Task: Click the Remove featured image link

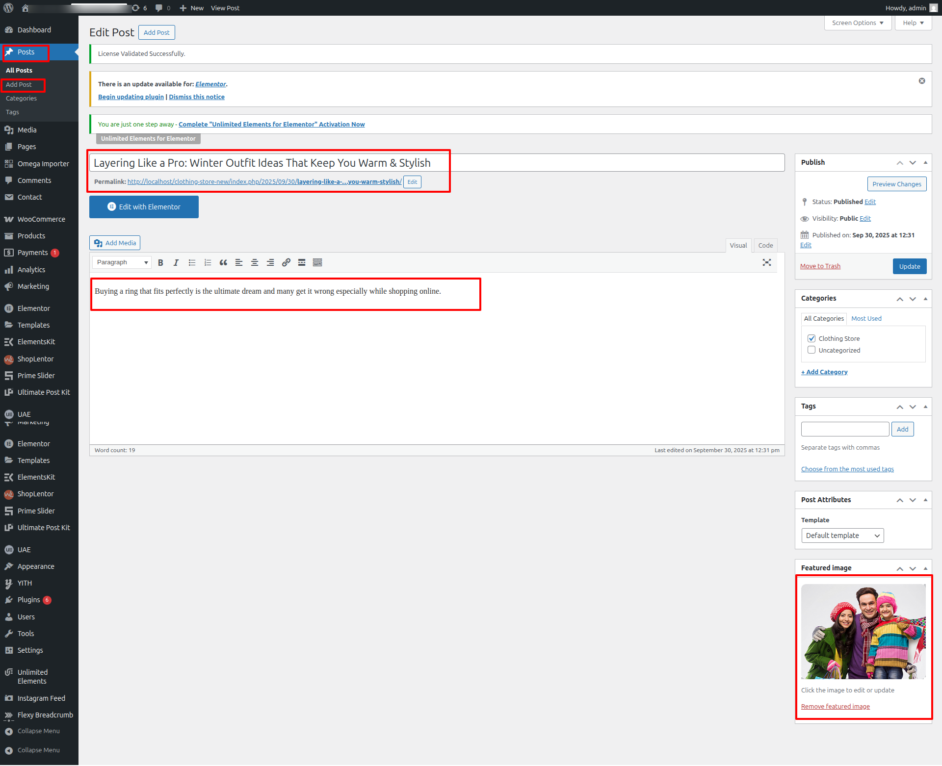Action: coord(835,707)
